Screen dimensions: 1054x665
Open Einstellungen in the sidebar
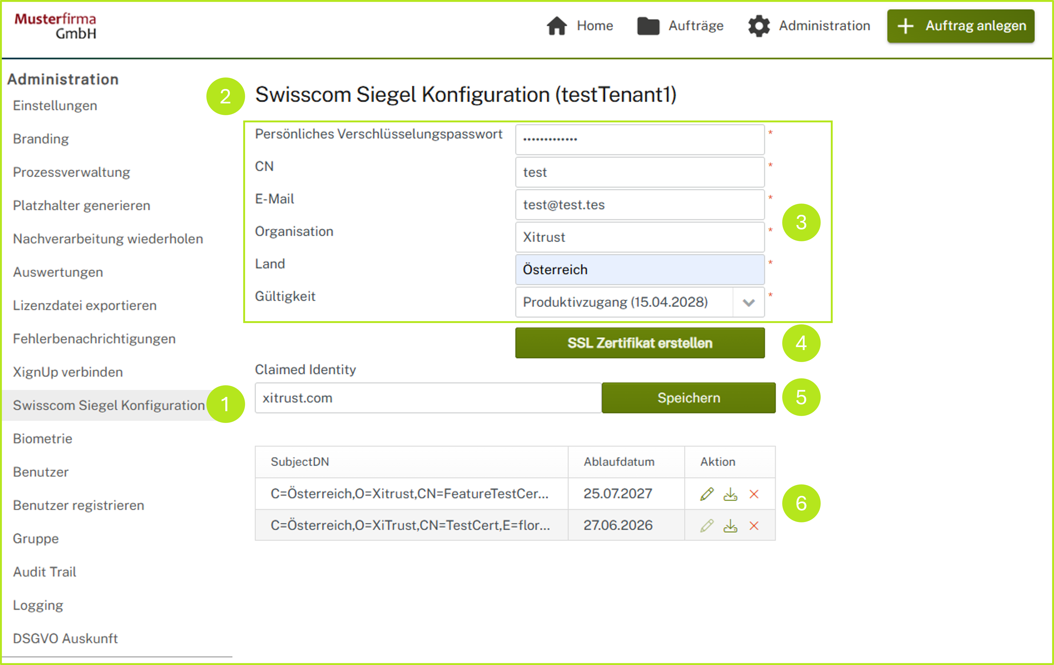point(55,106)
